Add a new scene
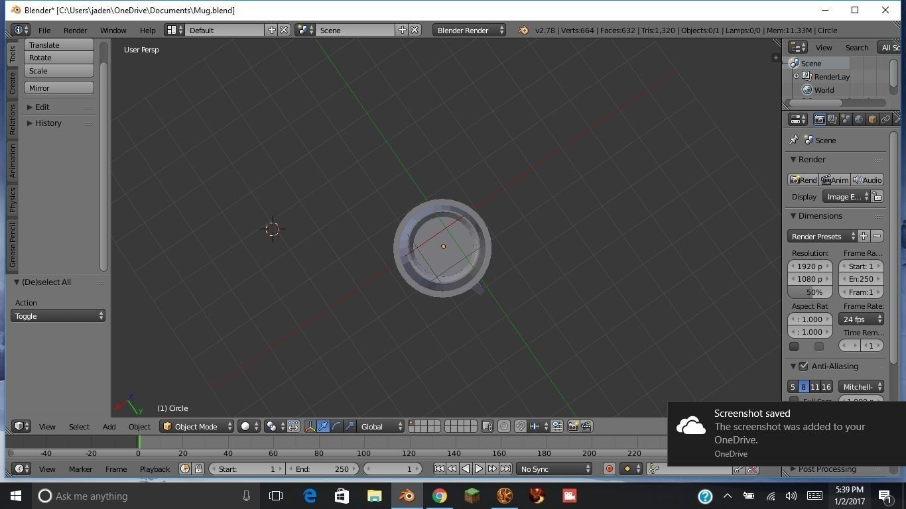This screenshot has height=509, width=906. click(402, 30)
